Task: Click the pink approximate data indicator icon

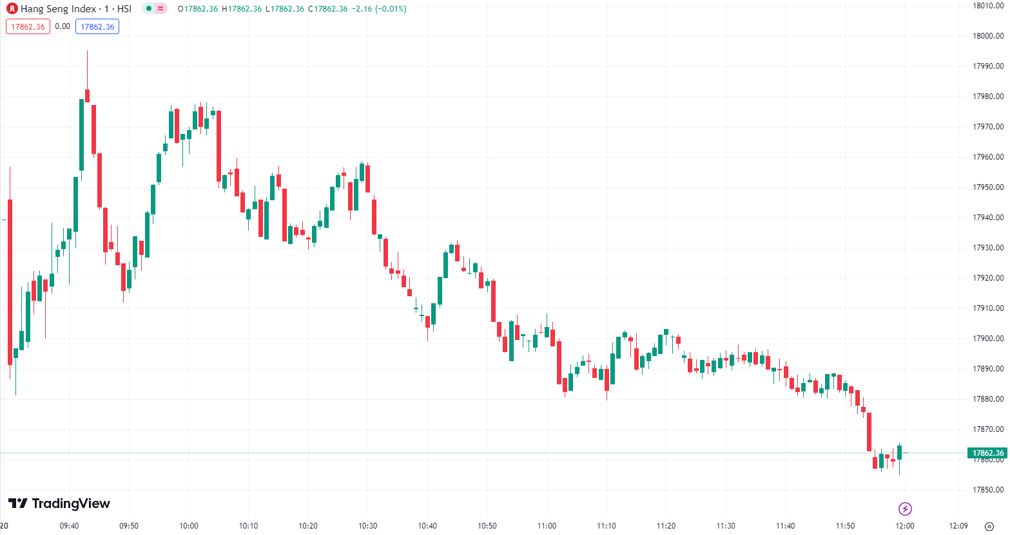Action: (160, 9)
